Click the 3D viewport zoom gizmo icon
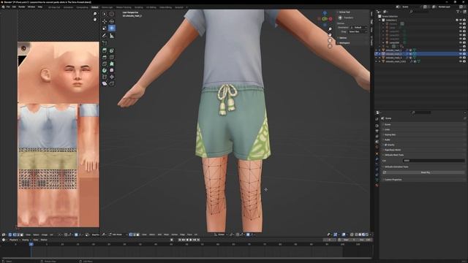Image resolution: width=468 pixels, height=263 pixels. [x=330, y=29]
